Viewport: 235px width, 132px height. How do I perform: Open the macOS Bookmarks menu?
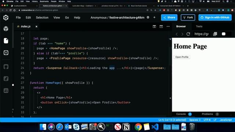(44, 1)
